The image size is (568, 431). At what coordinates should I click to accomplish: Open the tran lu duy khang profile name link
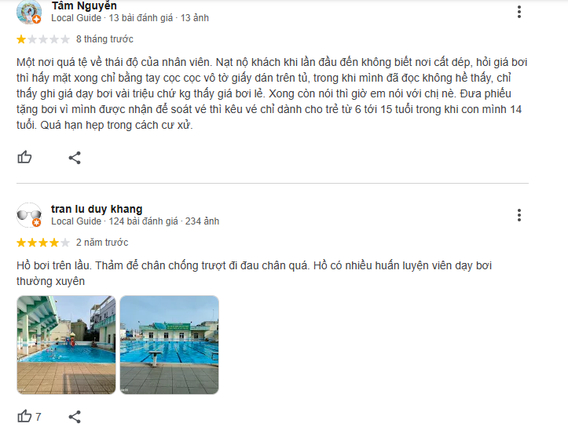tap(97, 209)
